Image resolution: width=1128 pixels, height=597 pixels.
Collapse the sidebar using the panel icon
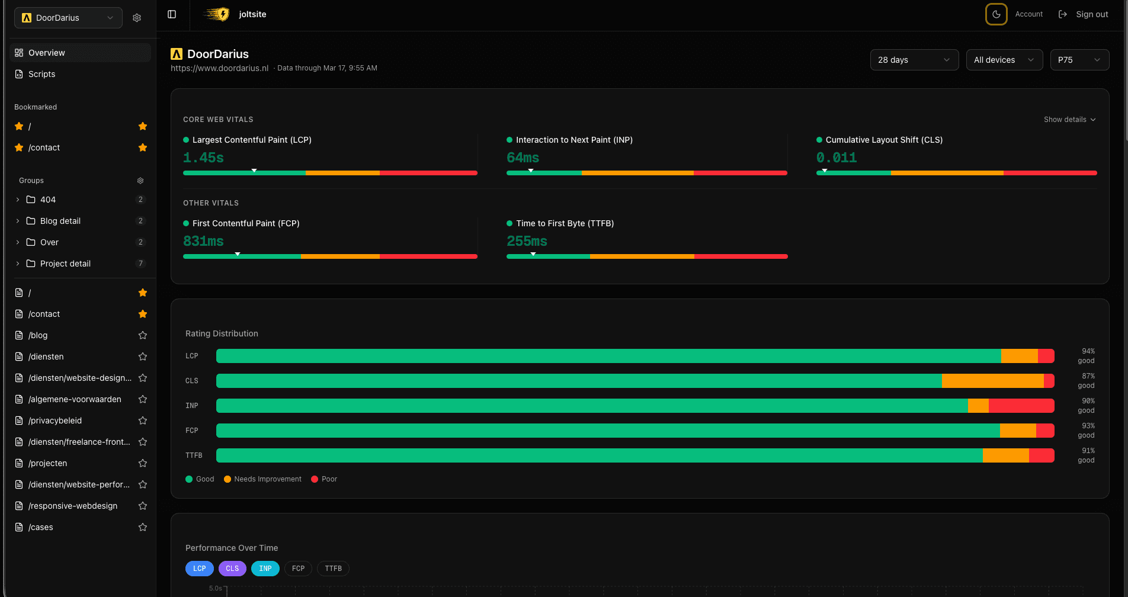click(x=172, y=14)
